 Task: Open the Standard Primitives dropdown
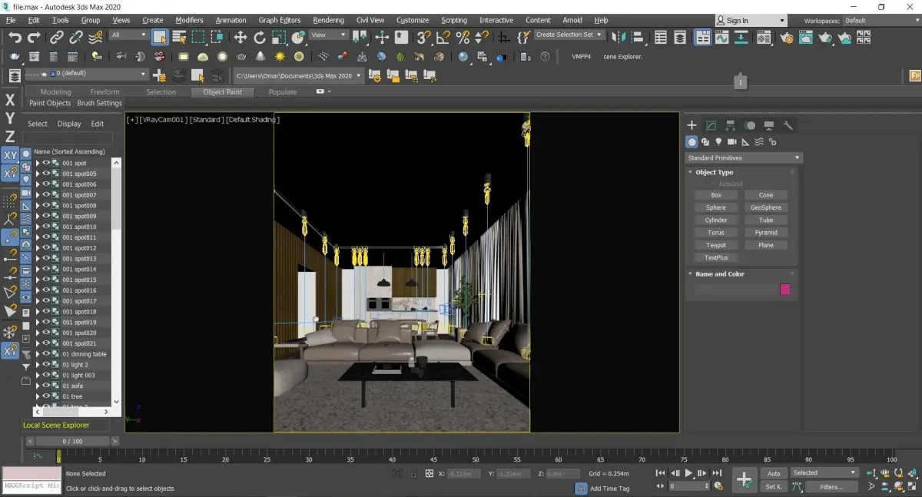[743, 157]
